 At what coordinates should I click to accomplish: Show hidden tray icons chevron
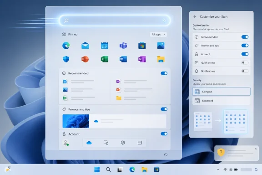tap(218, 170)
